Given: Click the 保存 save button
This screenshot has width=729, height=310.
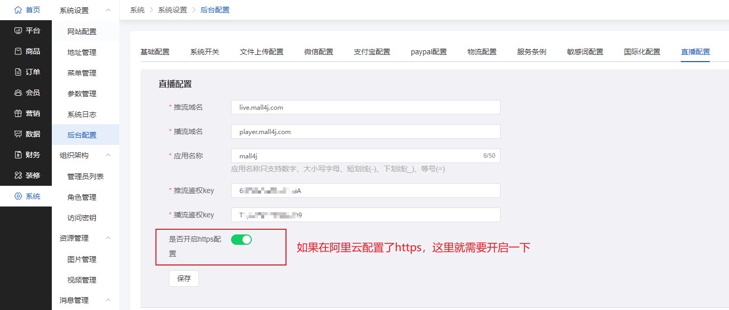Looking at the screenshot, I should coord(184,278).
